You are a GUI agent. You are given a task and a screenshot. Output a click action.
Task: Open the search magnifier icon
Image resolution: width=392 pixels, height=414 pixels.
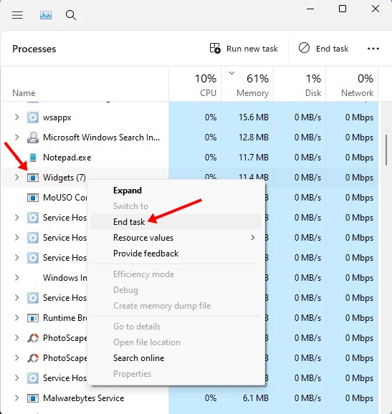pyautogui.click(x=71, y=15)
